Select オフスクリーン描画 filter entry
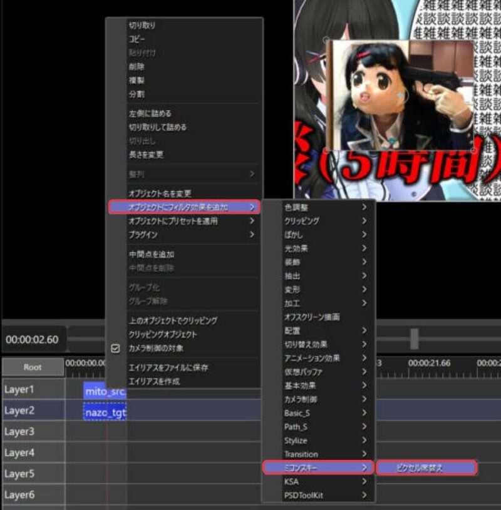This screenshot has height=510, width=501. (x=318, y=317)
